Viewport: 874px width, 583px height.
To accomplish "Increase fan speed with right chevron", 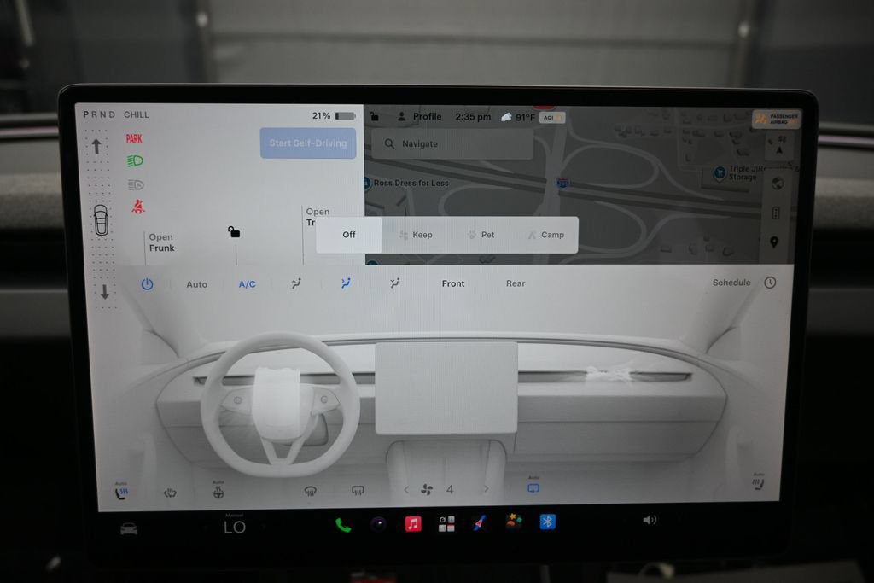I will pos(486,489).
